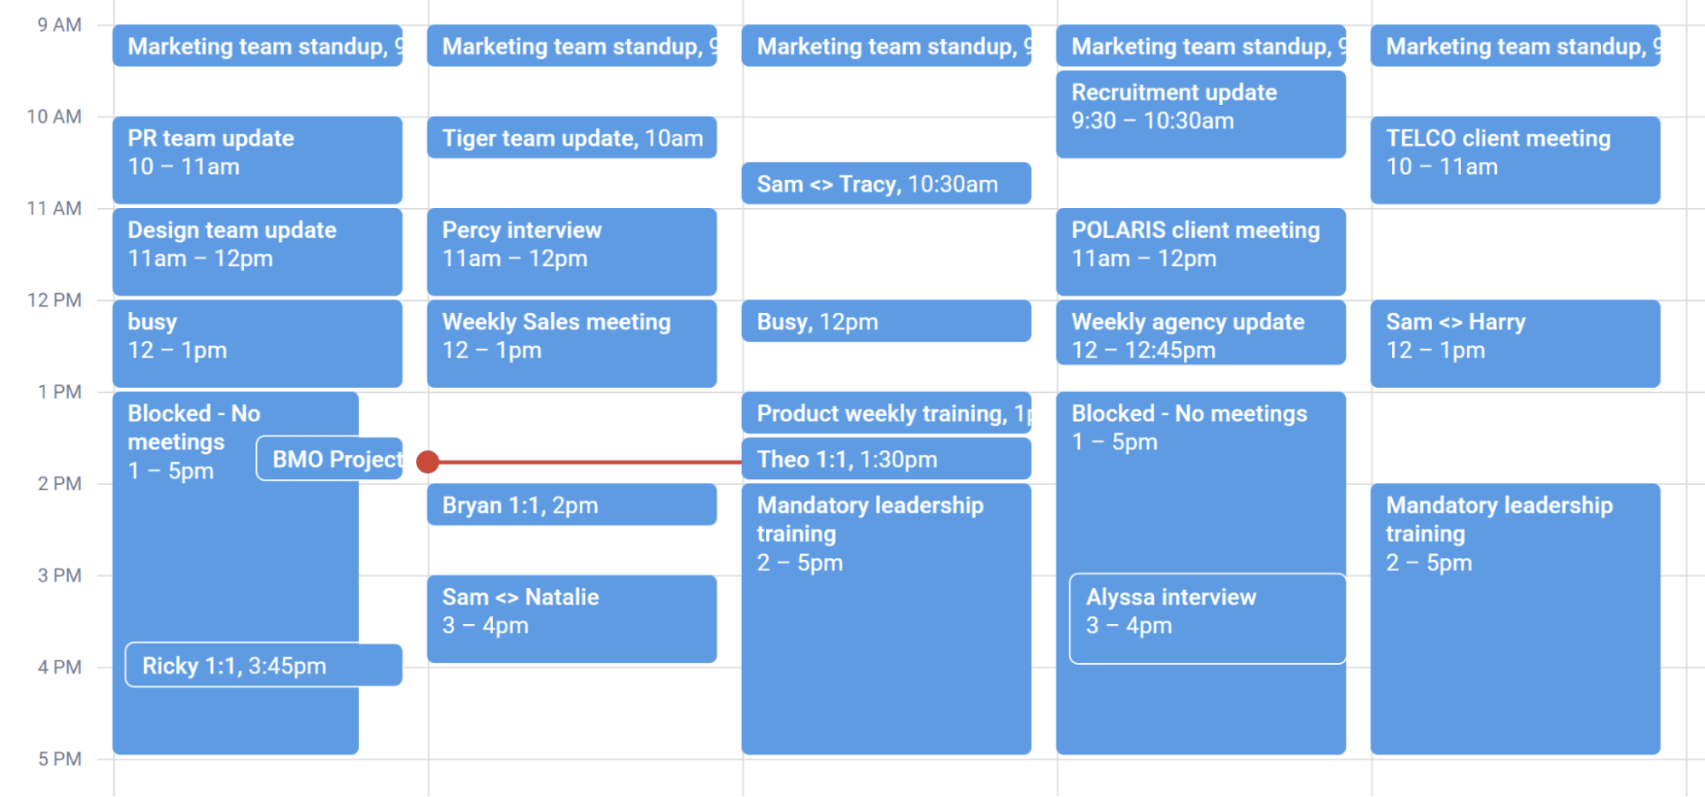Open the TELCO client meeting
The image size is (1705, 797).
coord(1515,159)
